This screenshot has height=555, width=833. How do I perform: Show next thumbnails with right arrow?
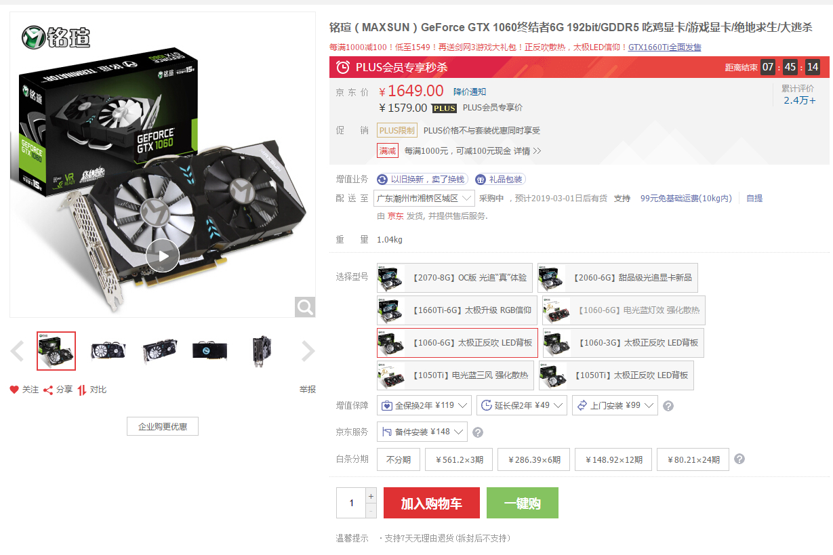pos(308,351)
